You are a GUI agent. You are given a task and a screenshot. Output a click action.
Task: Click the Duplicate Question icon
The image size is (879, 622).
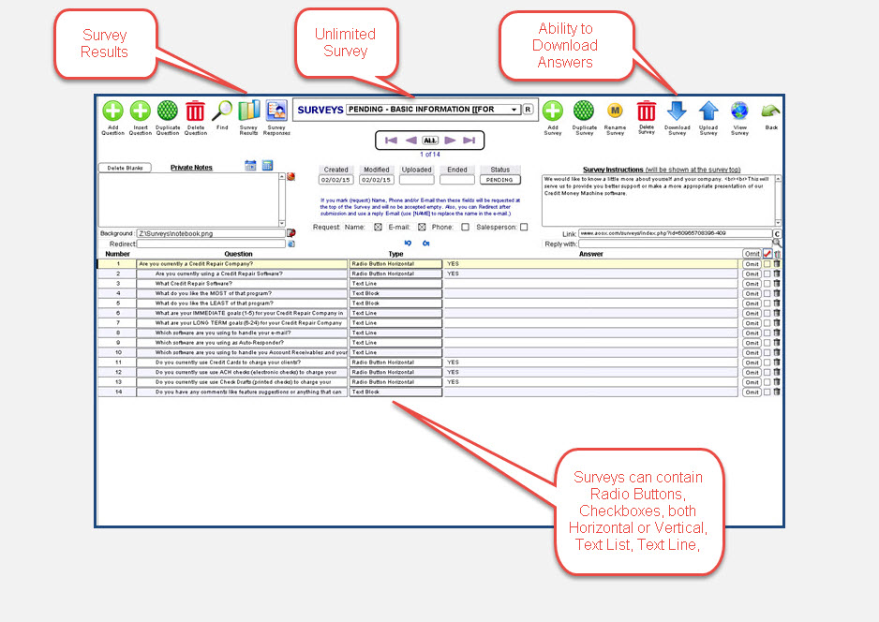pyautogui.click(x=167, y=112)
